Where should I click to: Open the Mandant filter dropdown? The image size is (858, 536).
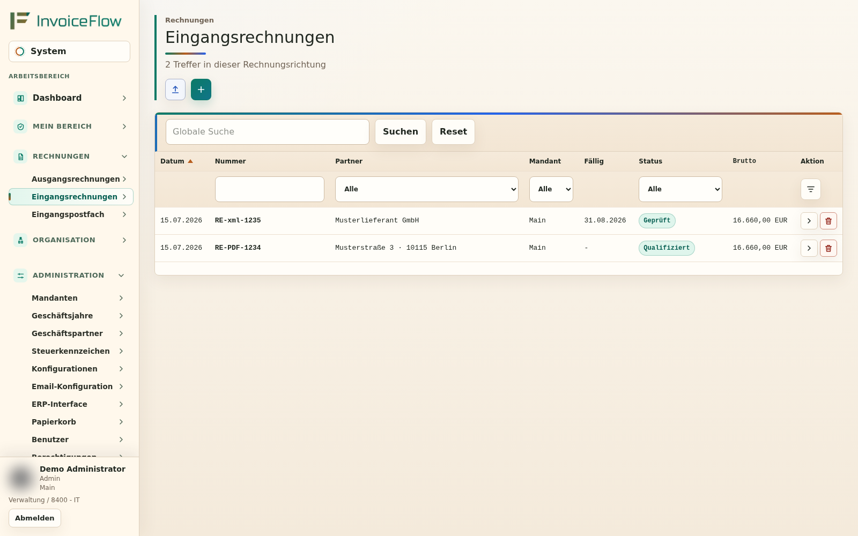pyautogui.click(x=551, y=189)
